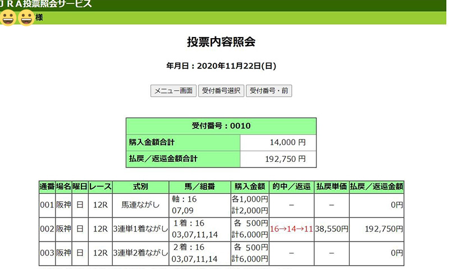Click the 受付番号：0010 header cell
This screenshot has width=449, height=269.
coord(221,126)
